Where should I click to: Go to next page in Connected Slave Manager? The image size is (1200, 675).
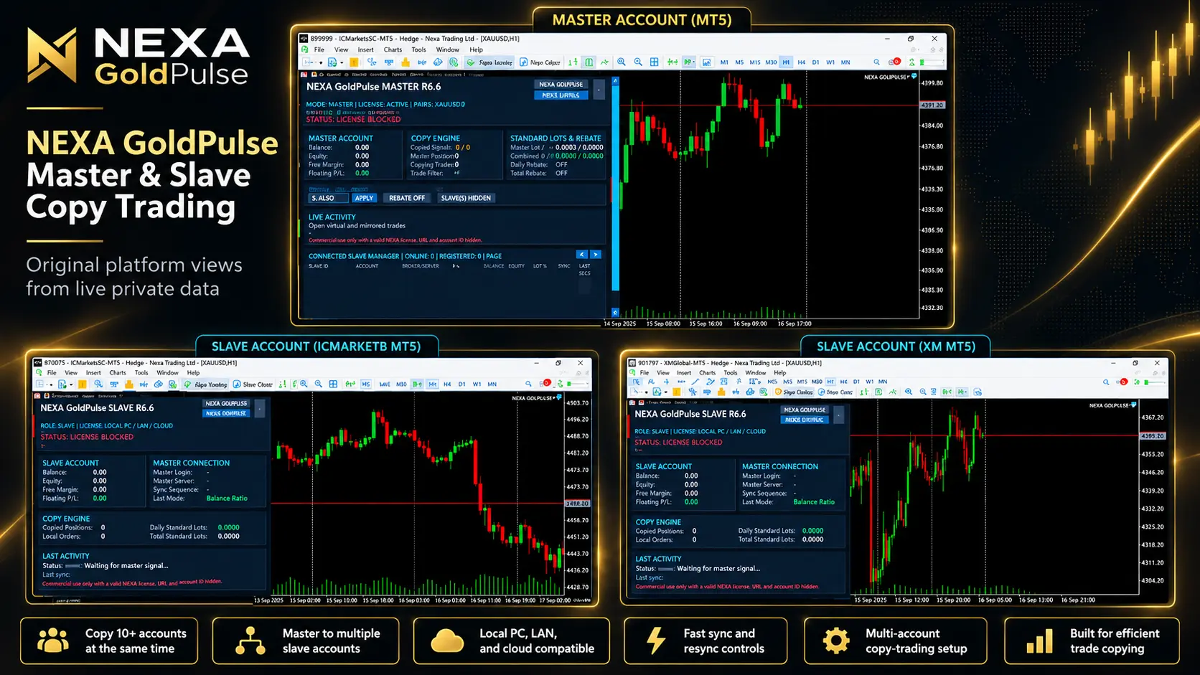click(x=596, y=255)
